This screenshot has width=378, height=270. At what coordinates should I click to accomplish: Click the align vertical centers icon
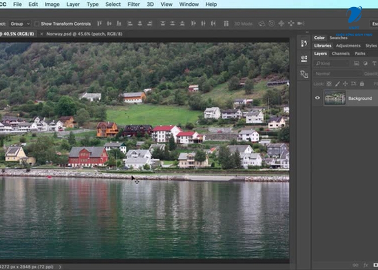pyautogui.click(x=109, y=23)
